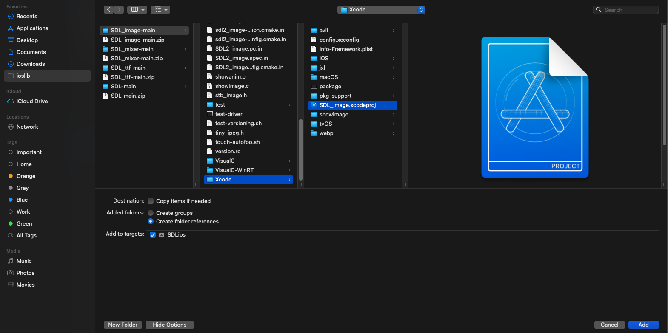Select the ioslib sidebar folder
The height and width of the screenshot is (333, 668).
(x=47, y=76)
